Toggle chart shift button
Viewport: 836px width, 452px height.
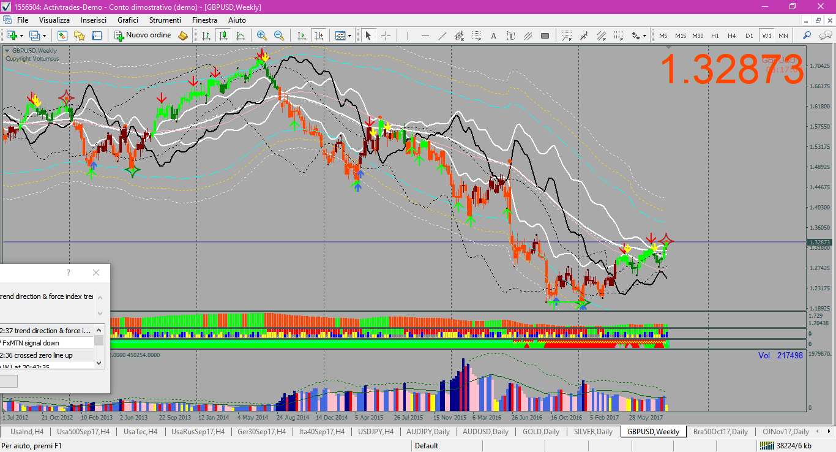tap(318, 36)
